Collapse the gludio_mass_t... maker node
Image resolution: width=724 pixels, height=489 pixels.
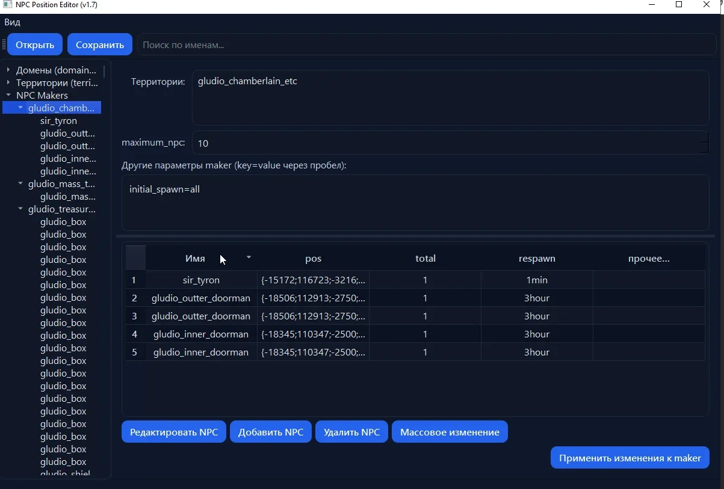point(20,184)
